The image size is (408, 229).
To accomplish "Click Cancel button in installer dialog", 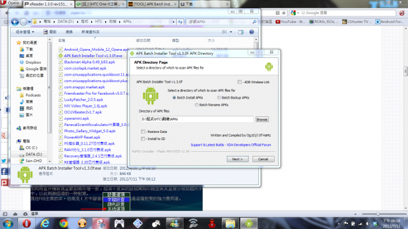I will [x=263, y=159].
